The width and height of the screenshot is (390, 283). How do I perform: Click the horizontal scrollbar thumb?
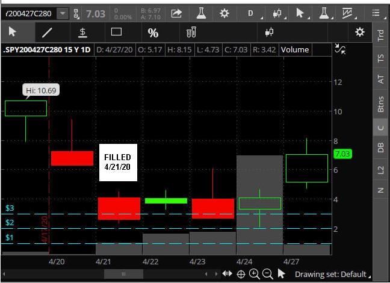[123, 274]
